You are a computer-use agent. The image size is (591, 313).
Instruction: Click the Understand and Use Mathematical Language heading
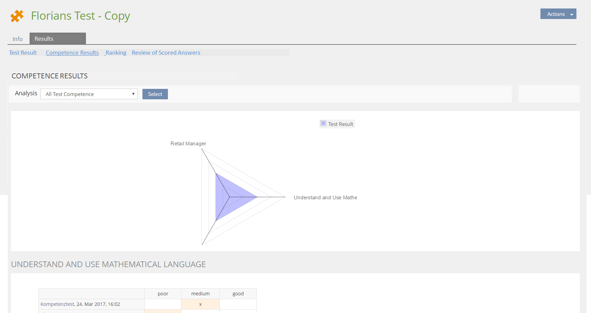pyautogui.click(x=108, y=264)
